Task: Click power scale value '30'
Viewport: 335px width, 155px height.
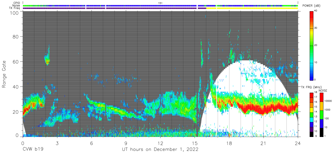Action: [315, 28]
